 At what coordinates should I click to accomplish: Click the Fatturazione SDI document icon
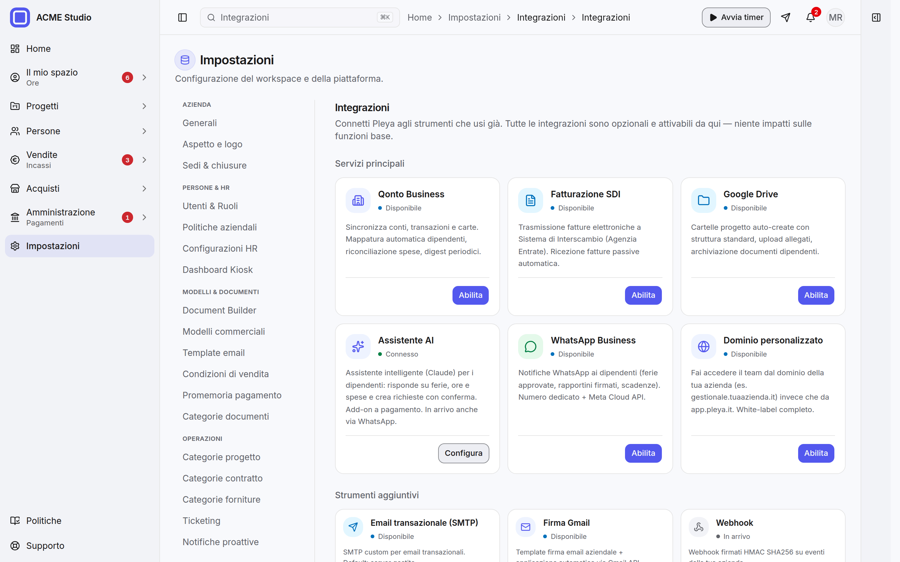[530, 200]
